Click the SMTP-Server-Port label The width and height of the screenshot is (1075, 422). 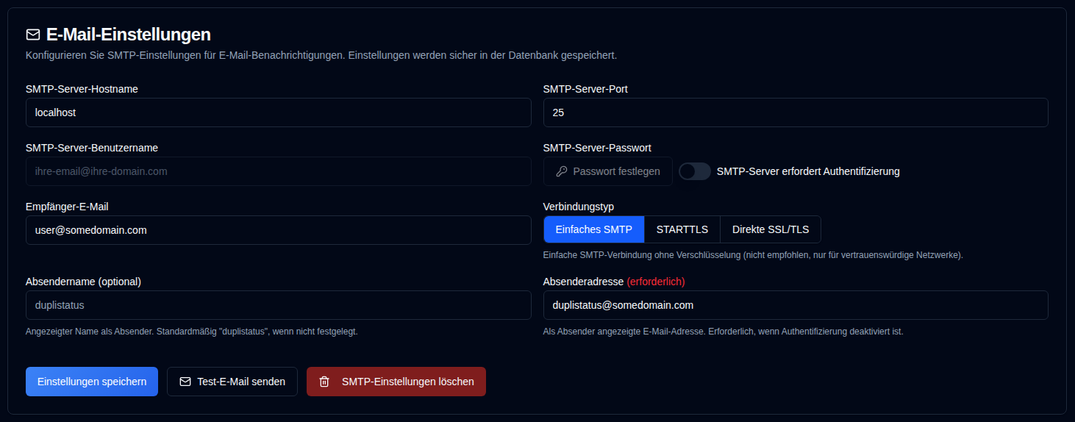(585, 89)
